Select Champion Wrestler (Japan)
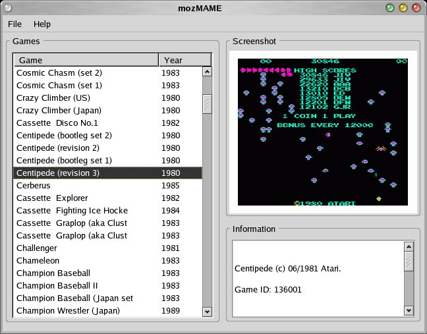This screenshot has height=334, width=427. 108,311
